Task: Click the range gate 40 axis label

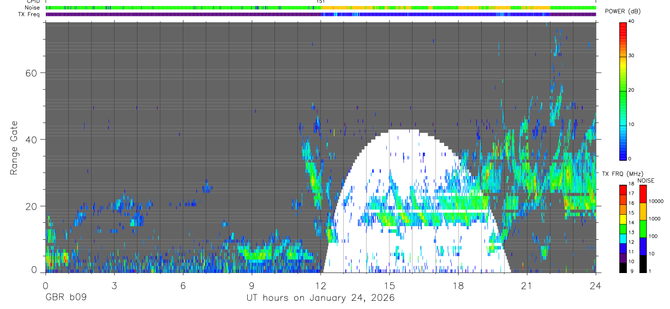Action: [x=30, y=140]
